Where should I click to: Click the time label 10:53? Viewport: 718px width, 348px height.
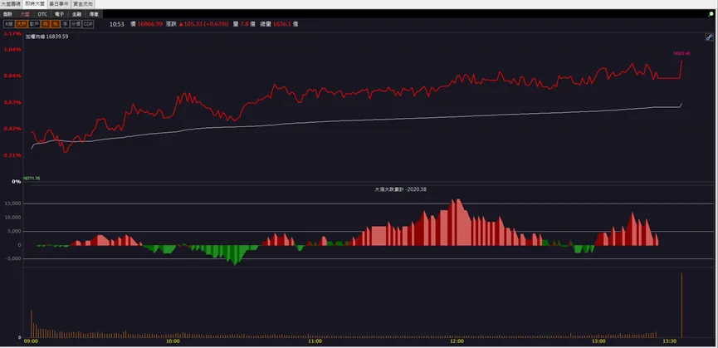click(117, 24)
